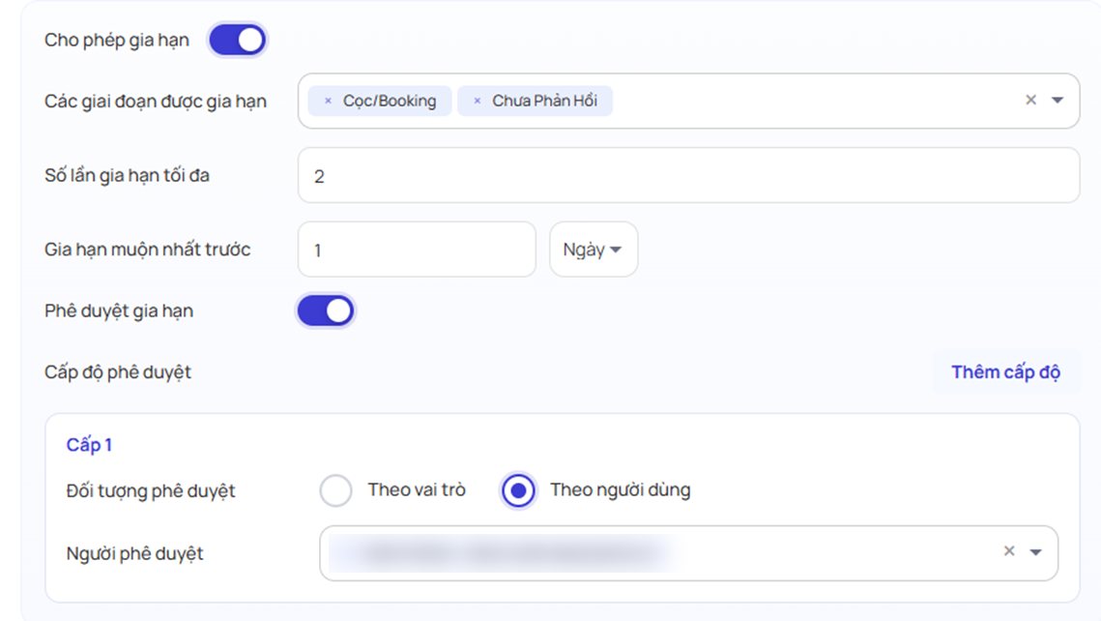Click the Cấp 1 heading text
The image size is (1101, 621).
click(89, 445)
